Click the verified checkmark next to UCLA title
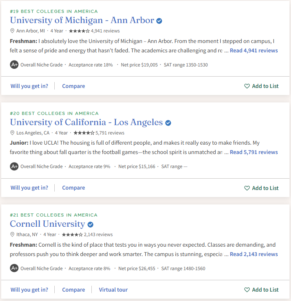 coord(168,123)
